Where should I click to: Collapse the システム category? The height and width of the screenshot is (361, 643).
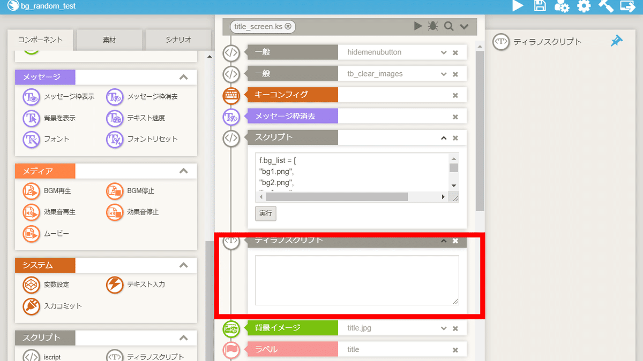(x=184, y=265)
